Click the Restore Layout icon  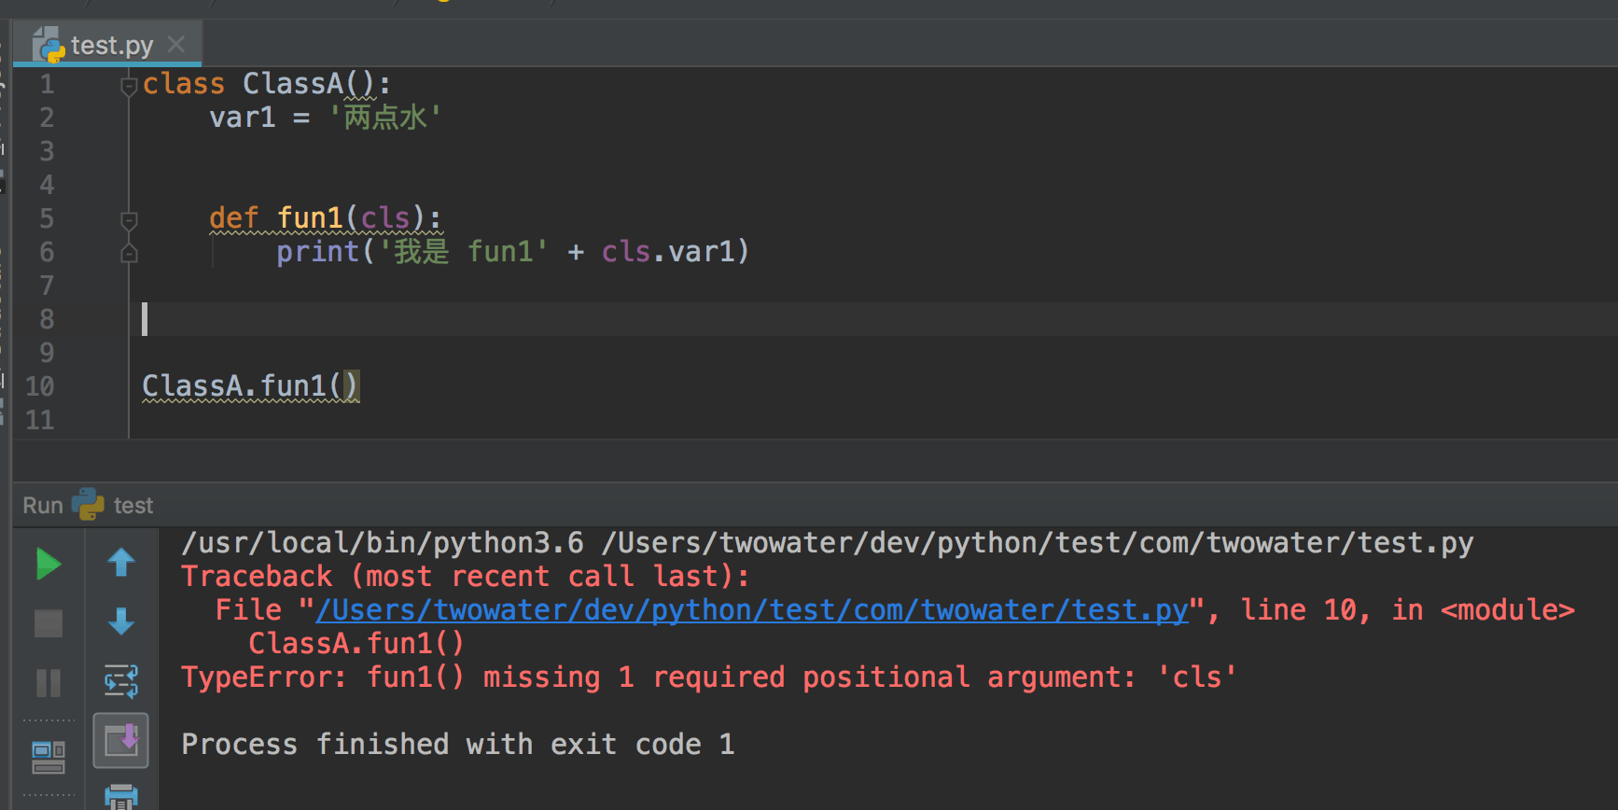[x=48, y=757]
